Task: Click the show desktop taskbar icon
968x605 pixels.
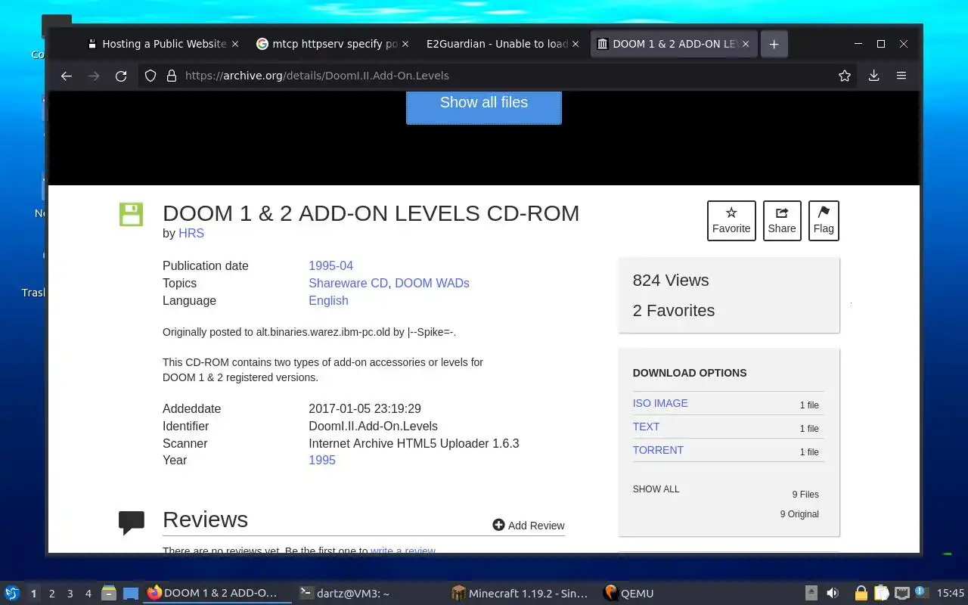Action: 131,594
